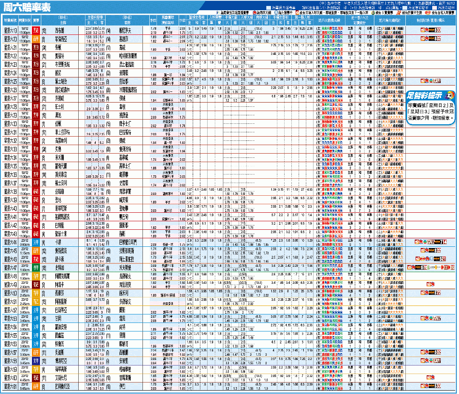Click the 先發事件 legend icon
This screenshot has width=459, height=394.
pyautogui.click(x=277, y=13)
